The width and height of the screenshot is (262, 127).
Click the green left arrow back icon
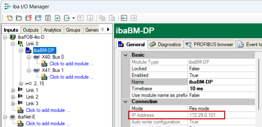pos(124,18)
